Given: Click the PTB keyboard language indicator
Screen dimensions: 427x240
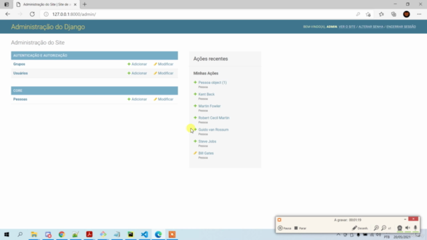Looking at the screenshot, I should [x=387, y=237].
